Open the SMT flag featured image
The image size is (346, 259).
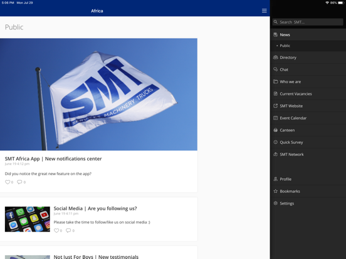click(98, 94)
